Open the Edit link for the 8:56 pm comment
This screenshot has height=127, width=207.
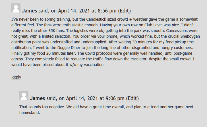click(124, 11)
